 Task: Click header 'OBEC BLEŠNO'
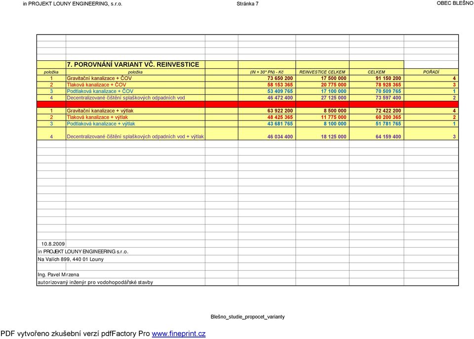[x=455, y=3]
